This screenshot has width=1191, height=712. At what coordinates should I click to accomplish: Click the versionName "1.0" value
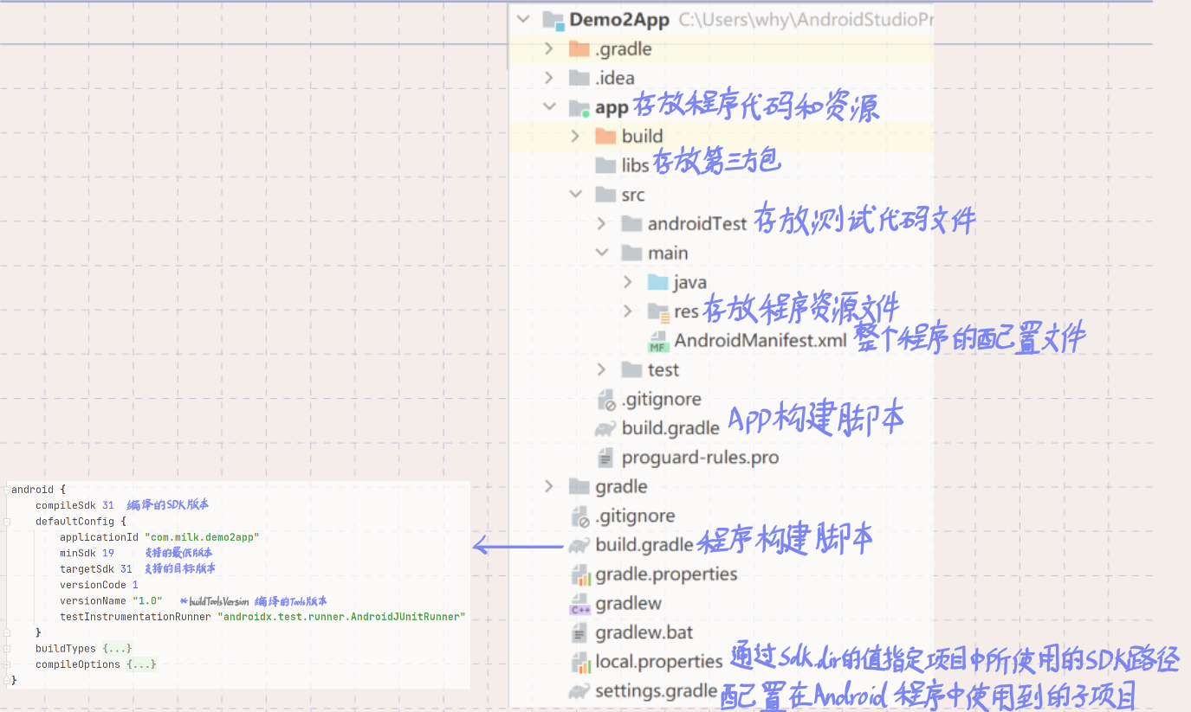(x=147, y=600)
